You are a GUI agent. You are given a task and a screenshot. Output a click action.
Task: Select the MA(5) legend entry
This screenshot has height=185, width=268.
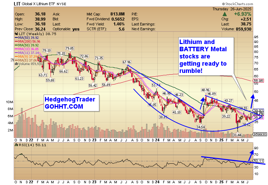coord(27,60)
